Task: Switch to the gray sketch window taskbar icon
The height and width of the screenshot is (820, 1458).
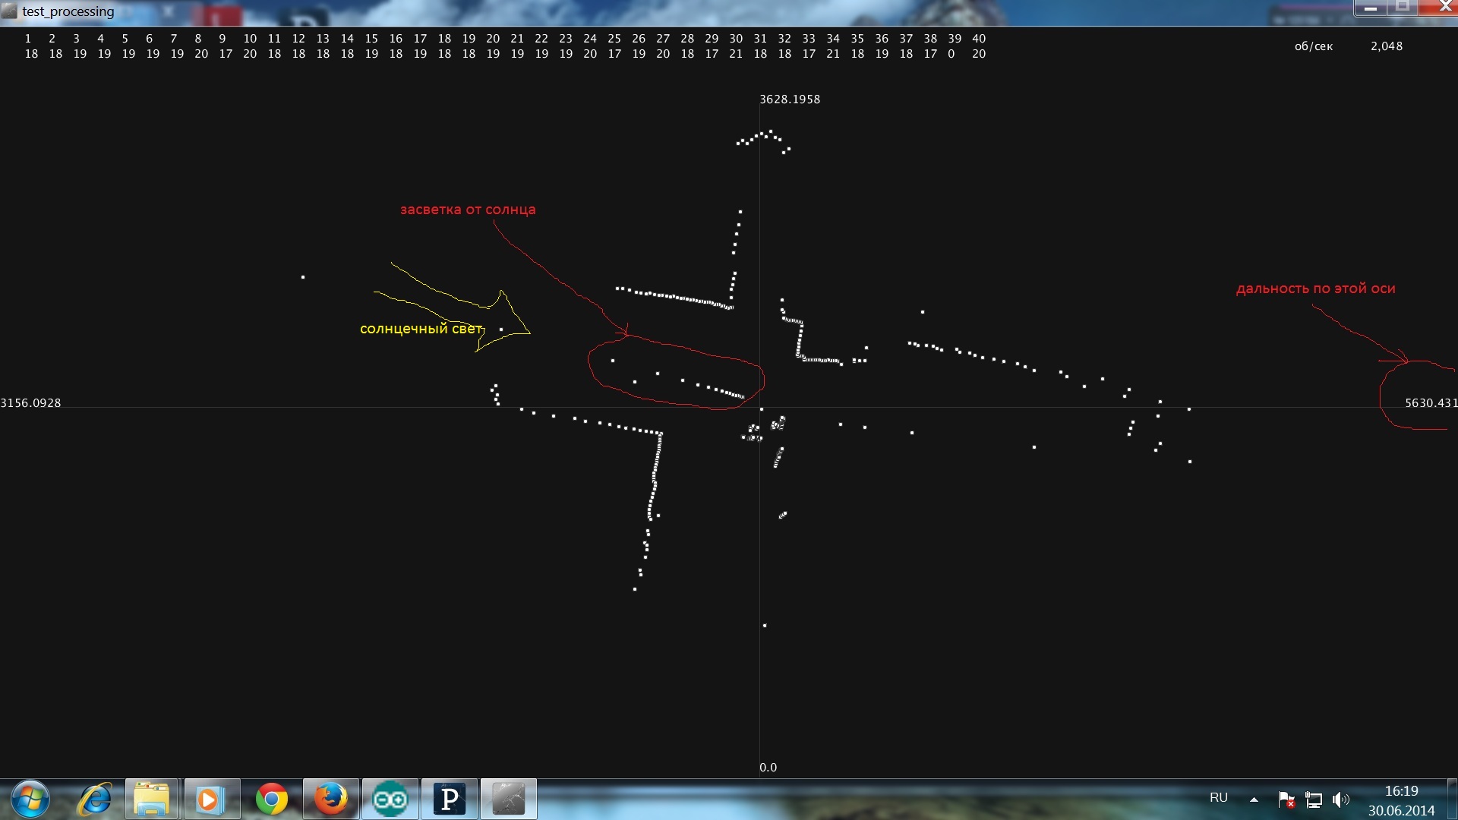Action: [x=509, y=799]
